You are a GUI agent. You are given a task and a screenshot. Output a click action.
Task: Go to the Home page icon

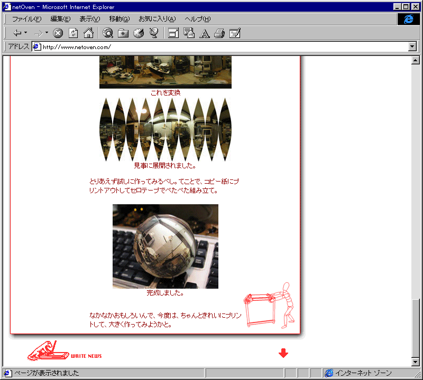[x=88, y=33]
